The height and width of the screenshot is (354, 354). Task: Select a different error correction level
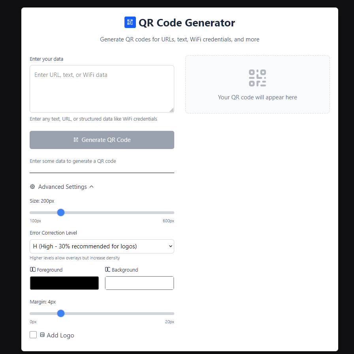102,246
